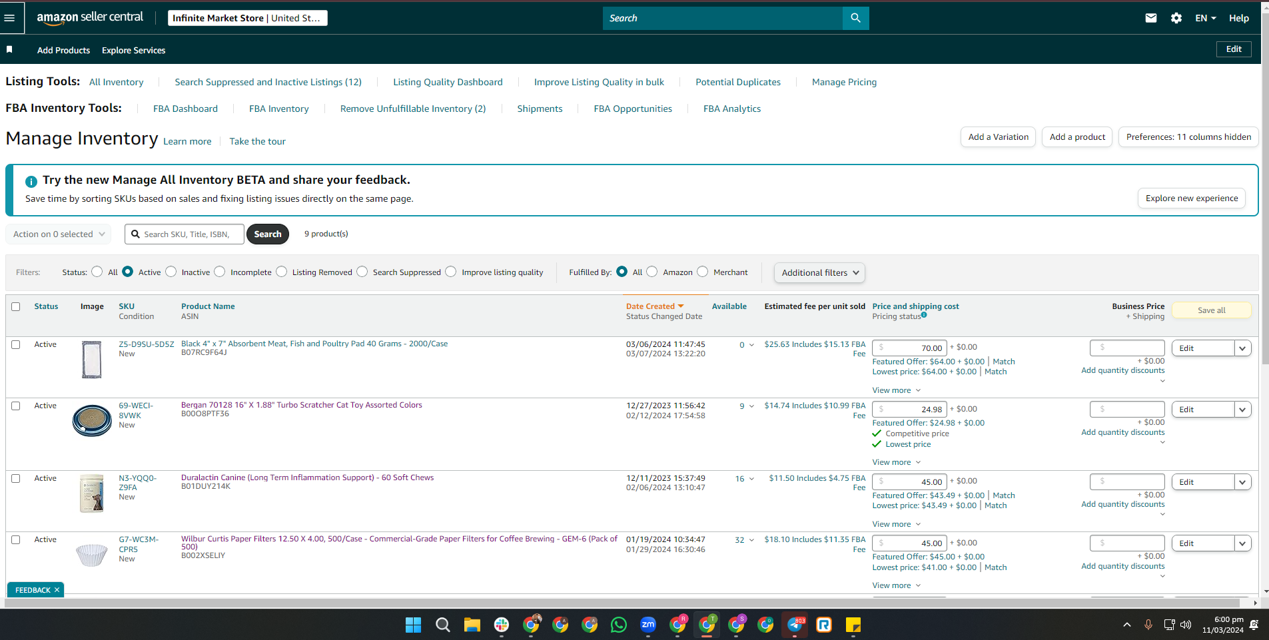This screenshot has height=640, width=1269.
Task: Expand the Additional filters dropdown
Action: tap(820, 272)
